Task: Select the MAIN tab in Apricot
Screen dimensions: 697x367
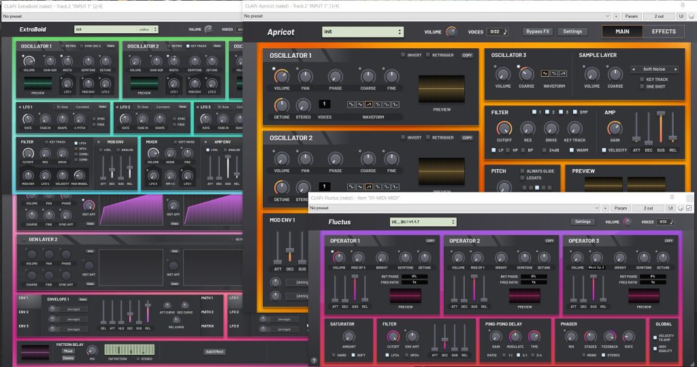Action: [622, 31]
